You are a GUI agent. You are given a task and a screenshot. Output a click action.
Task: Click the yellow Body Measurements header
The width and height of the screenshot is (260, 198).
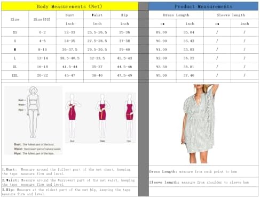point(69,6)
